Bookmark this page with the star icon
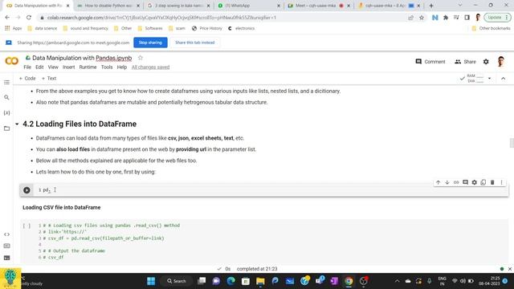 [x=422, y=18]
